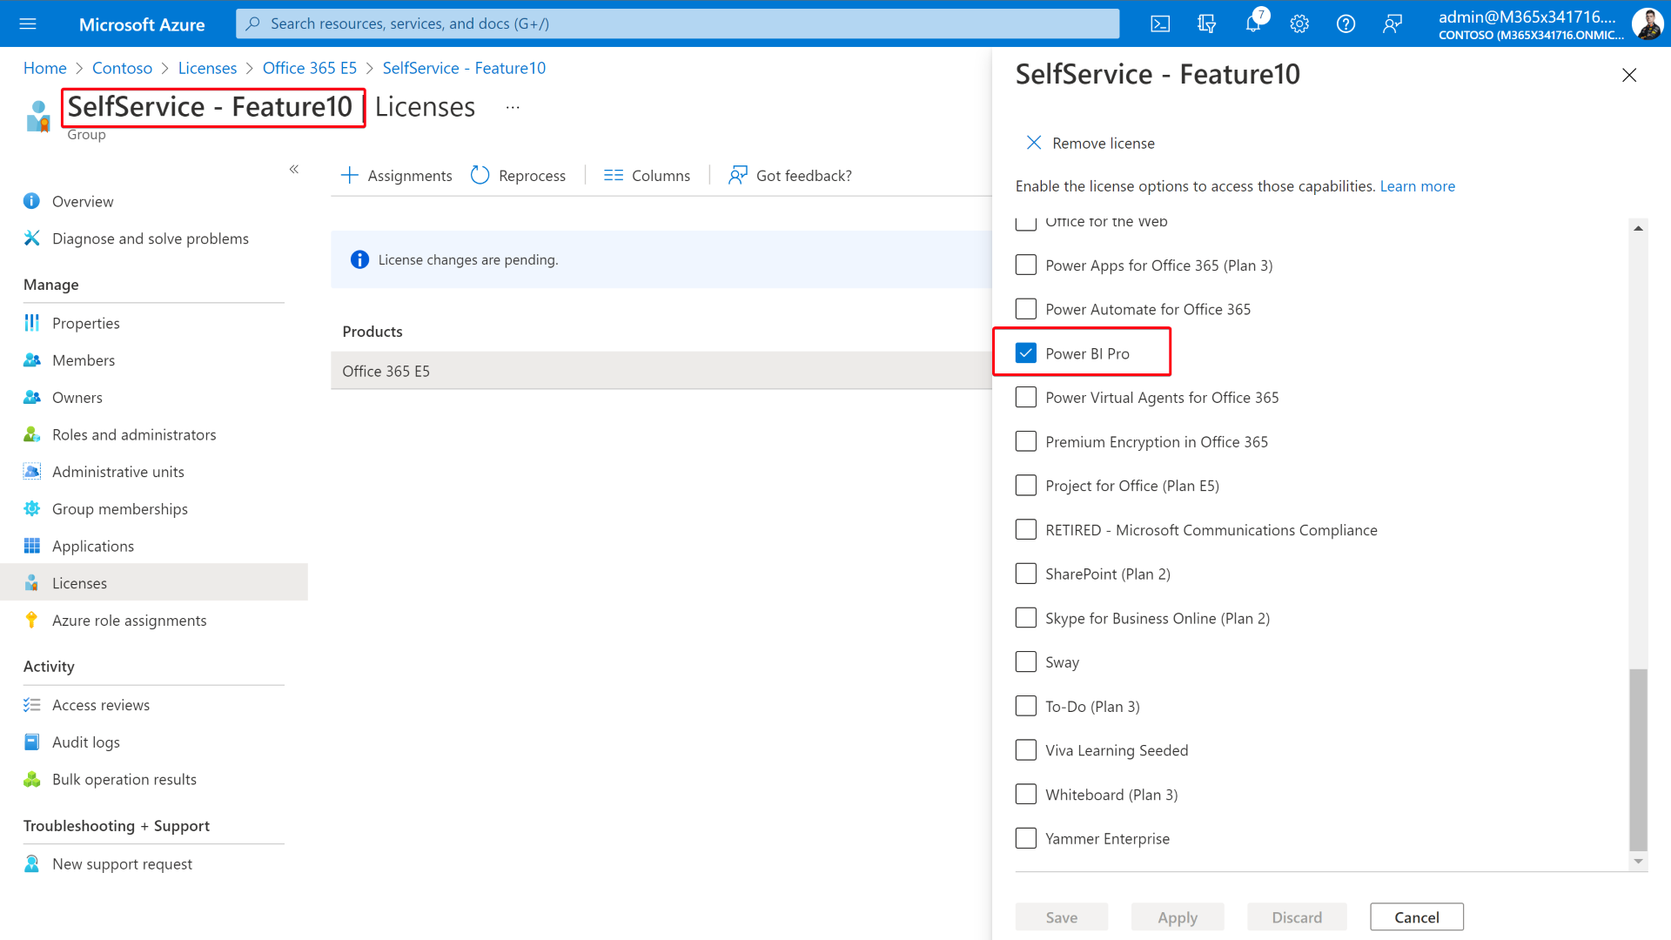Enable SharePoint (Plan 2) checkbox

(1026, 574)
